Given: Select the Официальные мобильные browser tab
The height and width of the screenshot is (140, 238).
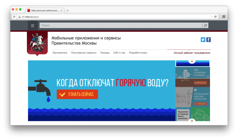Looking at the screenshot, I should [x=45, y=10].
